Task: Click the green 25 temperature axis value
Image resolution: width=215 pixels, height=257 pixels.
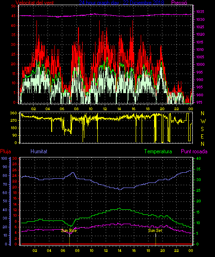Action: point(198,190)
